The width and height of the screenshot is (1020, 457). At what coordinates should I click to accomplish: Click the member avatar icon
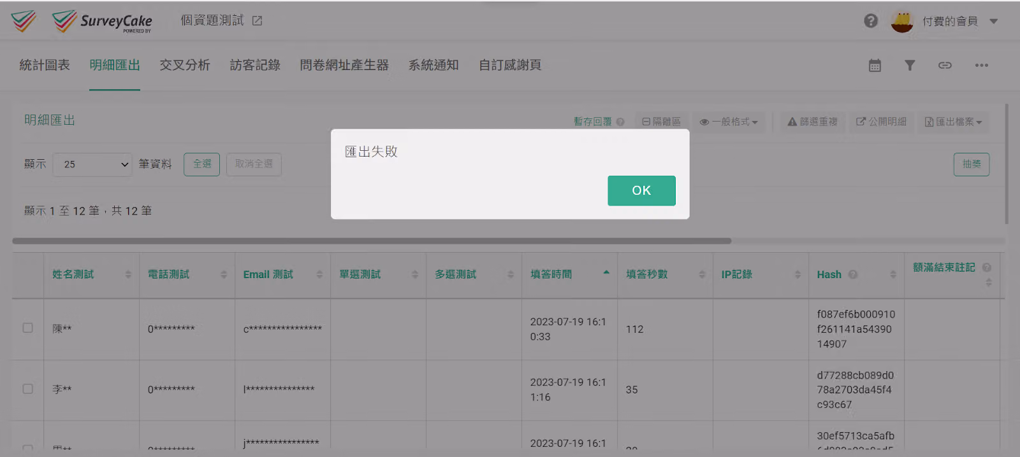point(902,21)
